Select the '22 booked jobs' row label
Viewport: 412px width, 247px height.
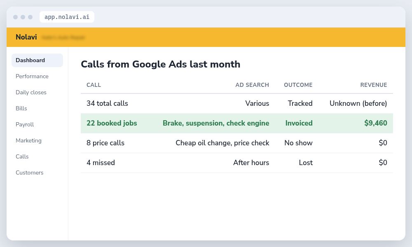[x=112, y=123]
